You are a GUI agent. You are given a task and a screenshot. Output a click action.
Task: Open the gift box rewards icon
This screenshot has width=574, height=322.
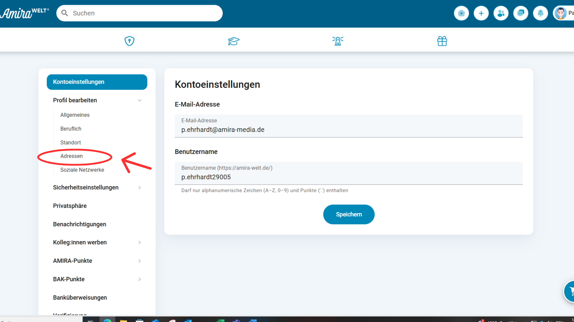click(x=442, y=41)
